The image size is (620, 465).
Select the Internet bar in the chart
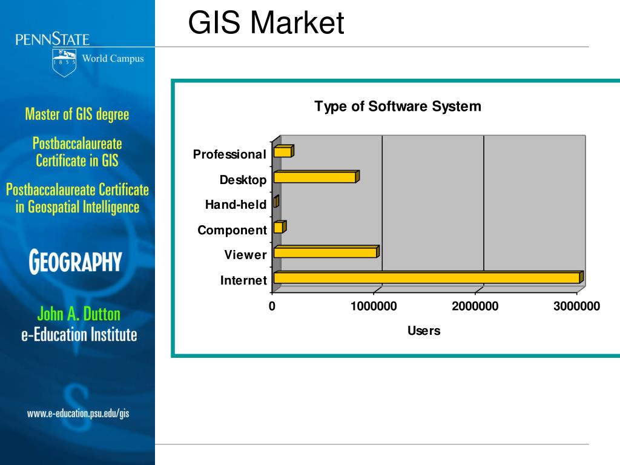[429, 277]
